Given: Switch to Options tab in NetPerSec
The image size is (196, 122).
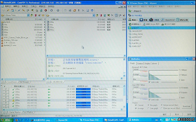Looking at the screenshot, I should coord(140,63).
